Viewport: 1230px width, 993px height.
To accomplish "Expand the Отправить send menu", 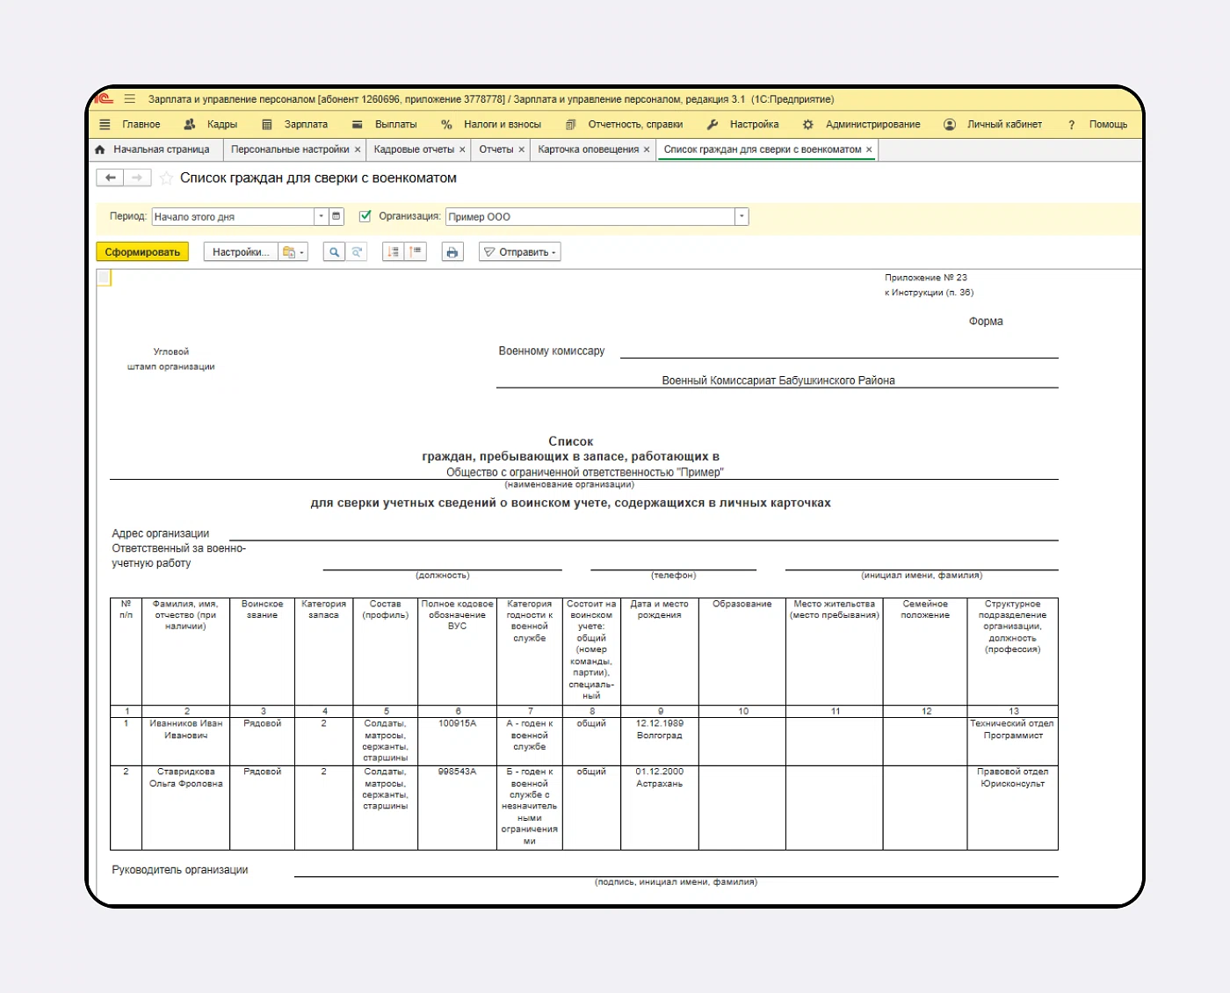I will 520,252.
